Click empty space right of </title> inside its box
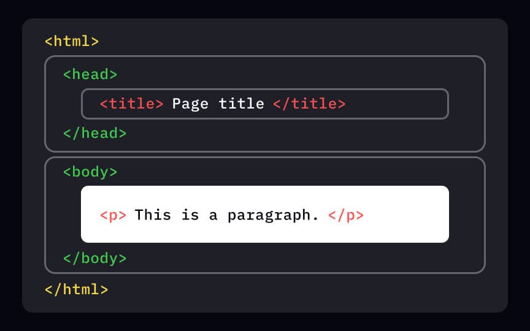The width and height of the screenshot is (530, 331). pos(396,104)
